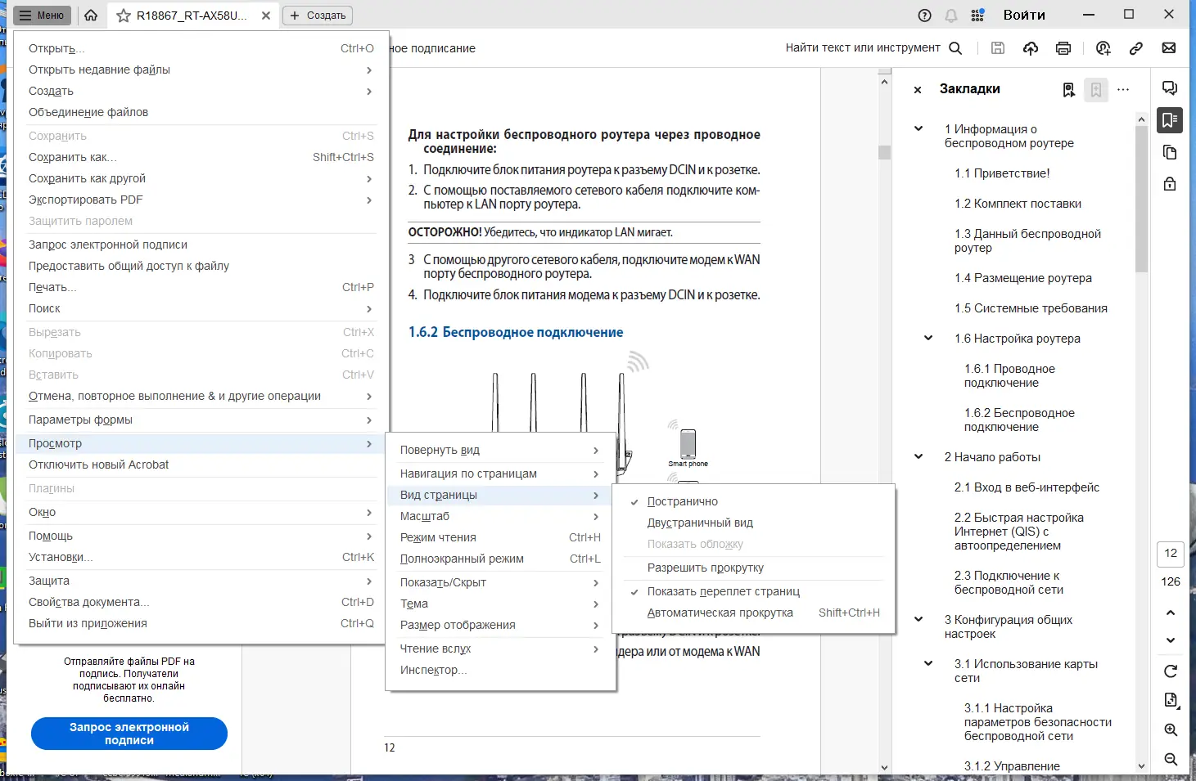
Task: Click blue Запрос электронной подписи button
Action: (129, 734)
